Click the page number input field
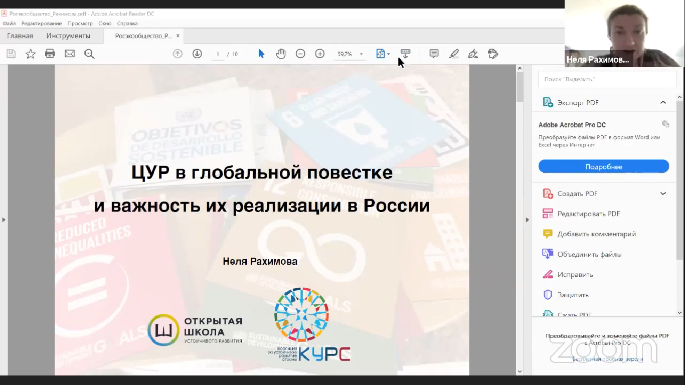 (x=218, y=54)
